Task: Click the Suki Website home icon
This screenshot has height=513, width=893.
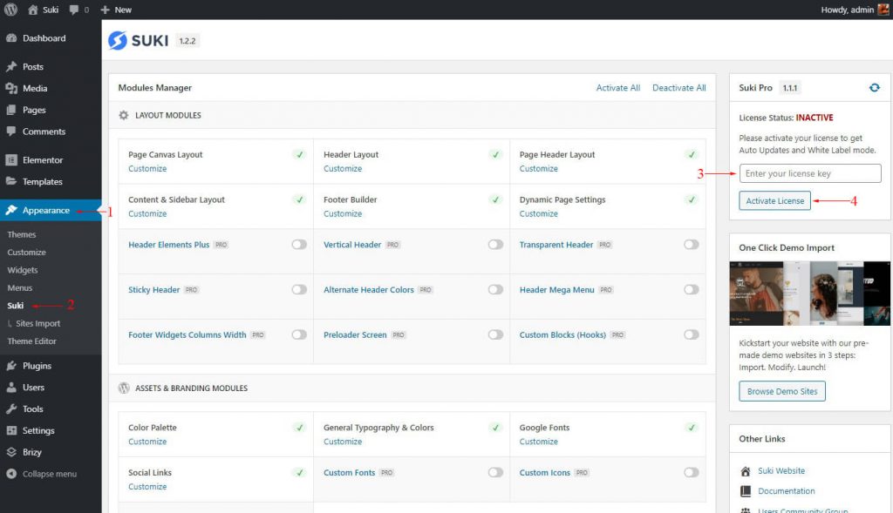Action: pos(745,471)
